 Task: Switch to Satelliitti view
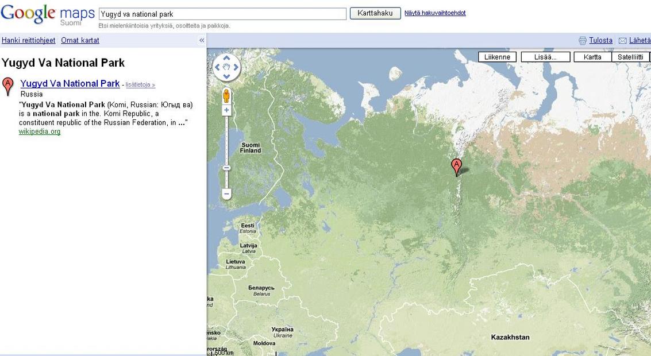[x=630, y=57]
